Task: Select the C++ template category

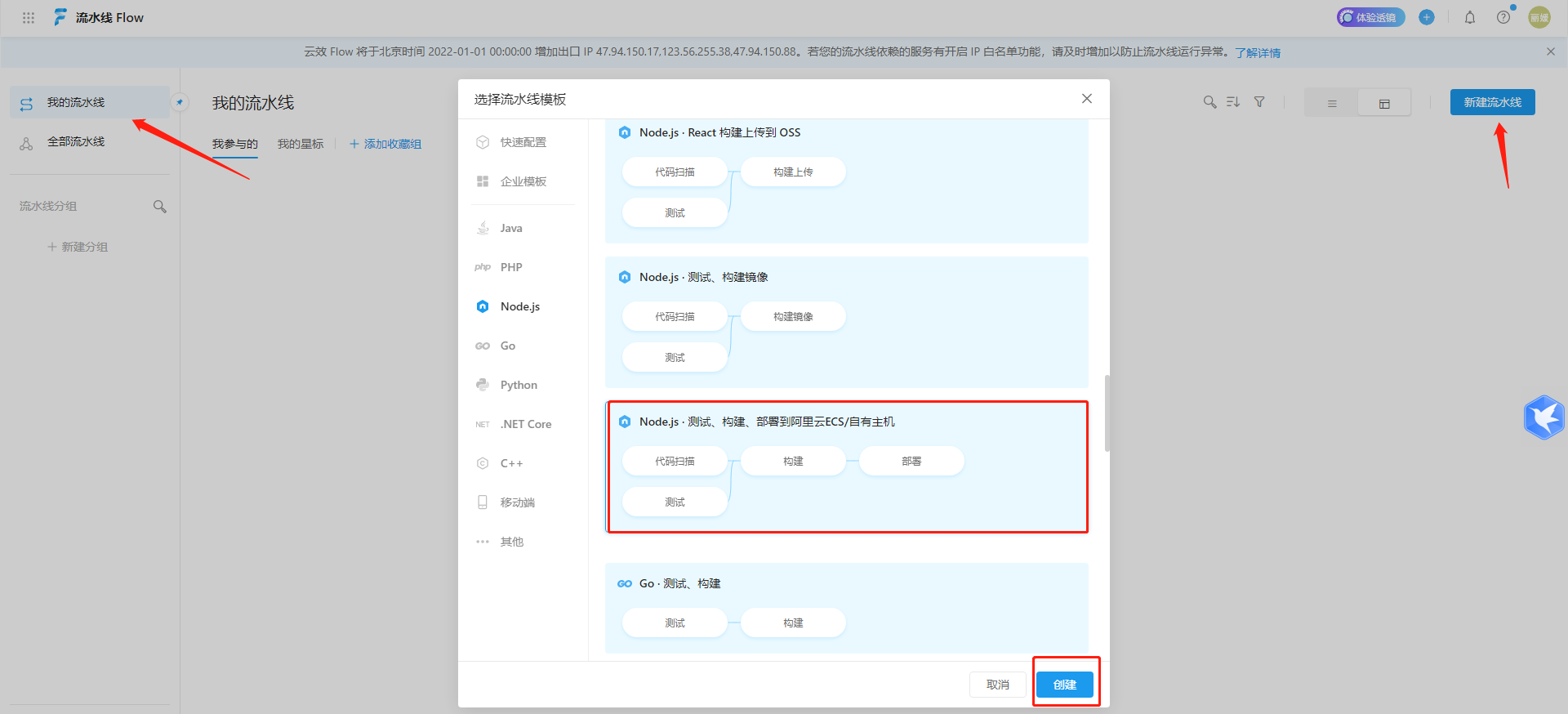Action: point(523,463)
